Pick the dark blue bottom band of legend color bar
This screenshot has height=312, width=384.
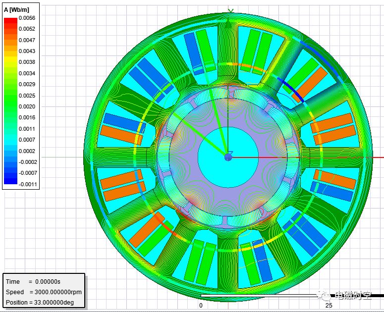(x=11, y=181)
